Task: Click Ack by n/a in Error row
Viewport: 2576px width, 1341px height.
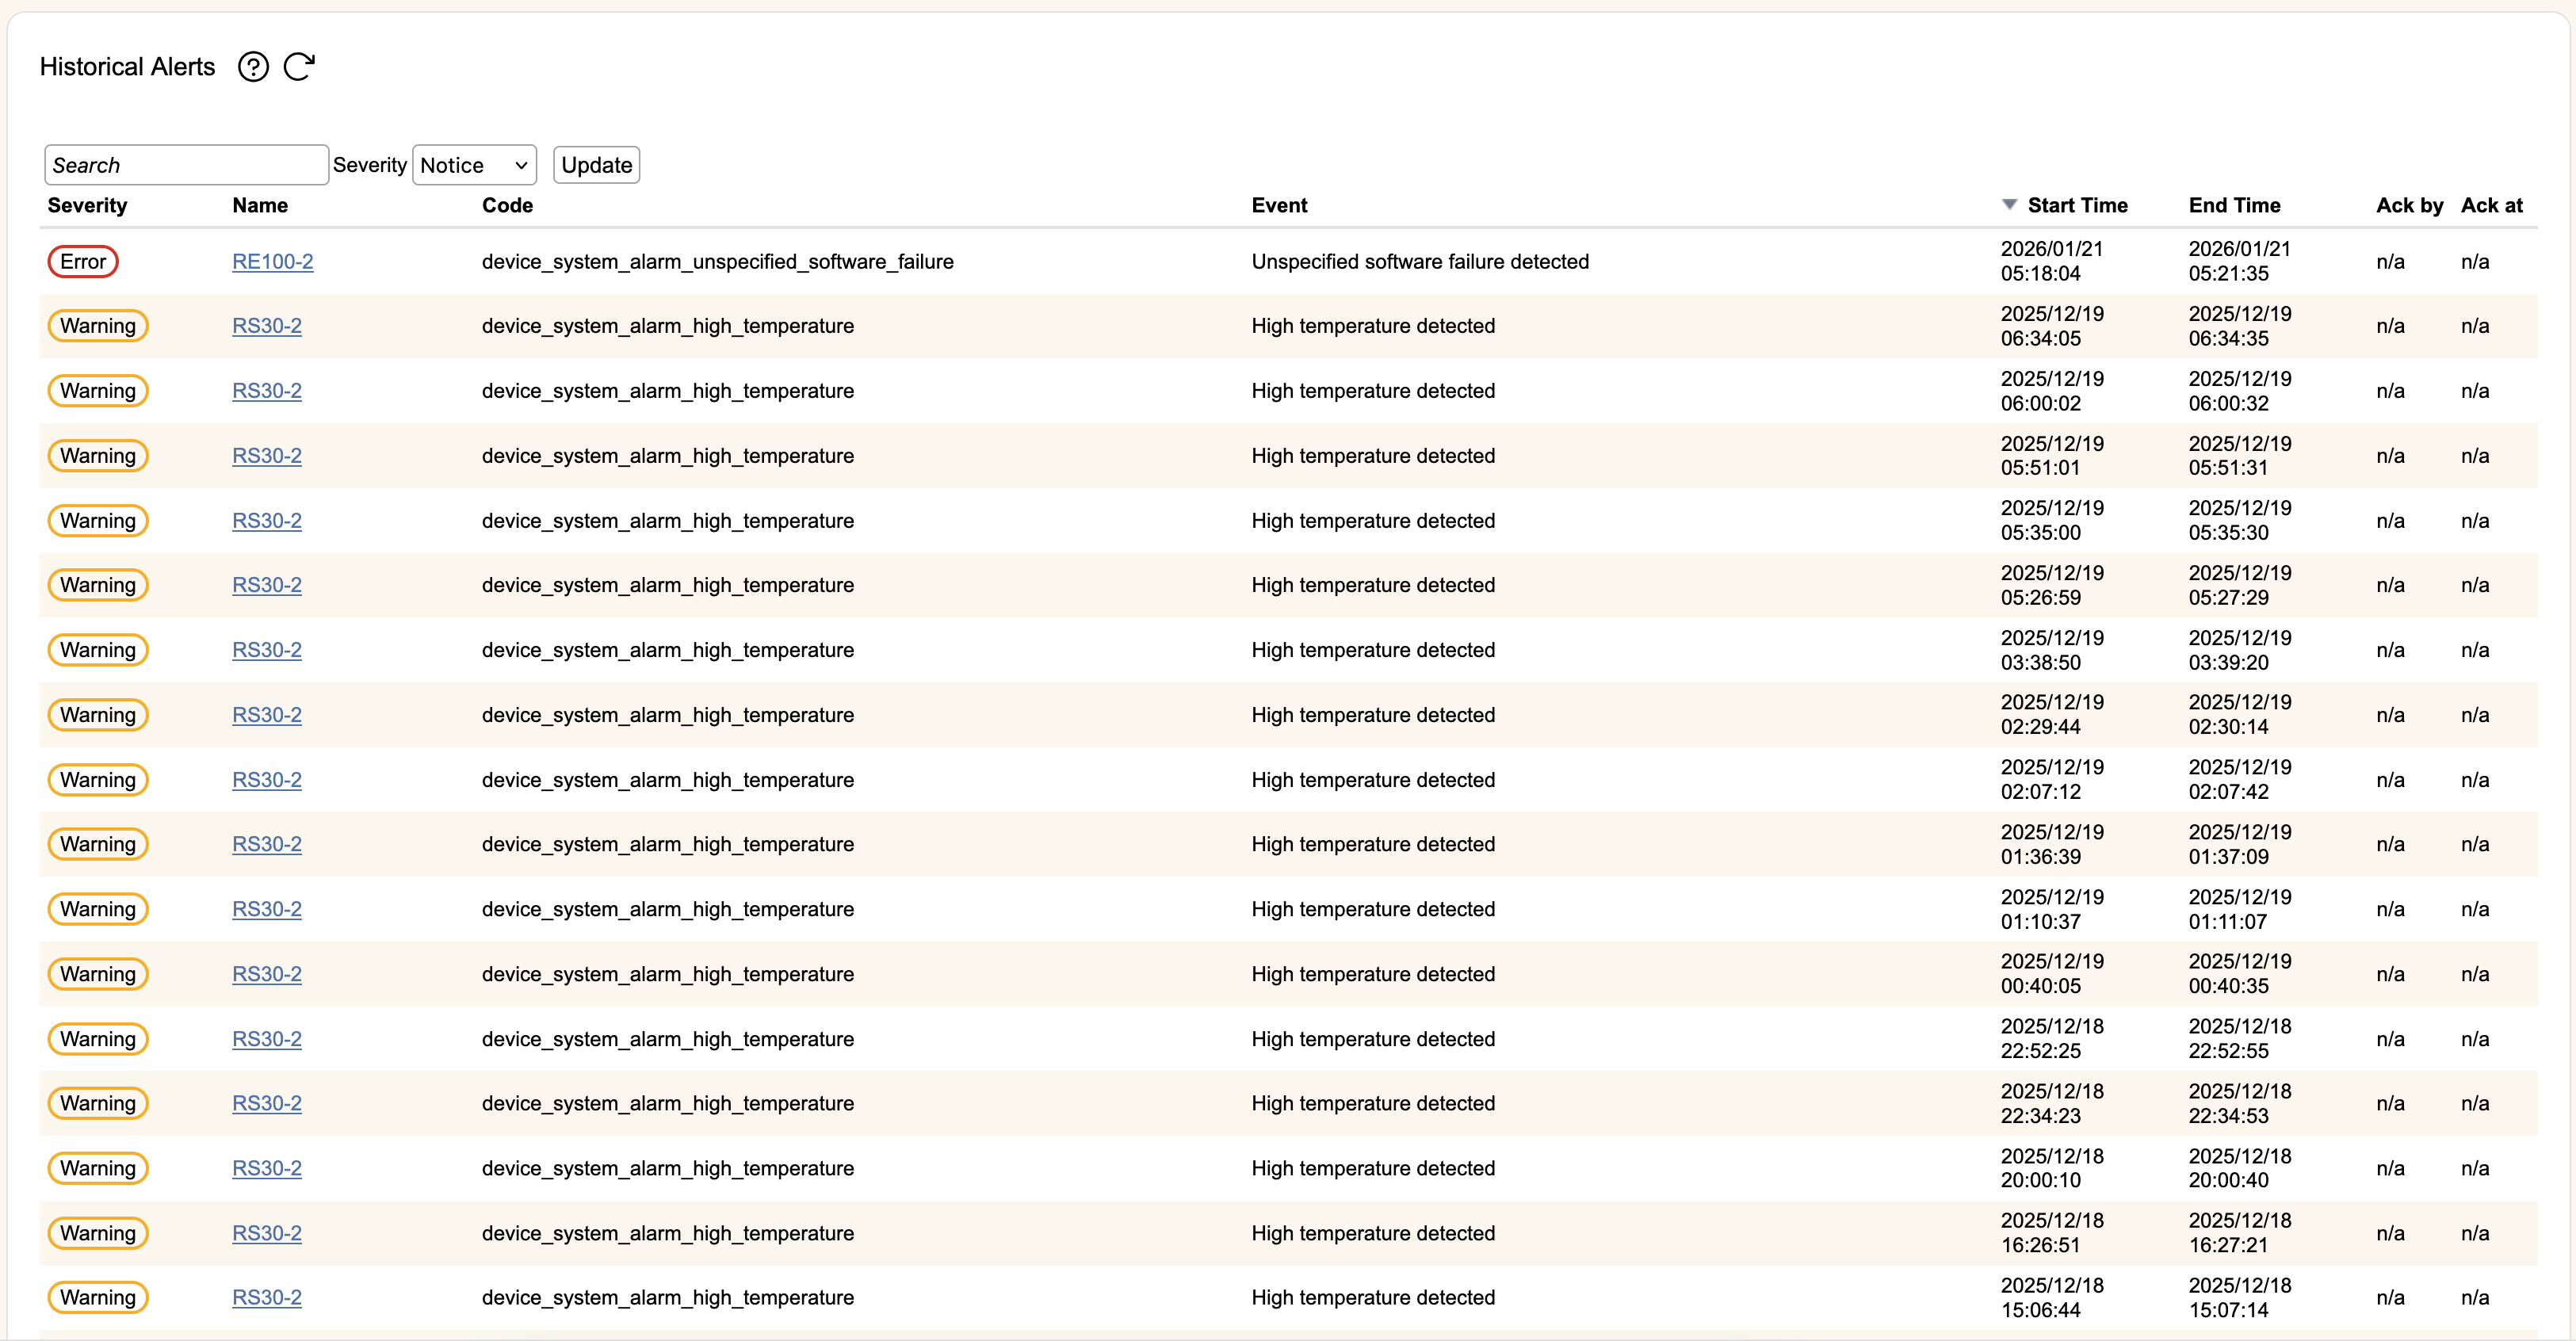Action: click(x=2390, y=262)
